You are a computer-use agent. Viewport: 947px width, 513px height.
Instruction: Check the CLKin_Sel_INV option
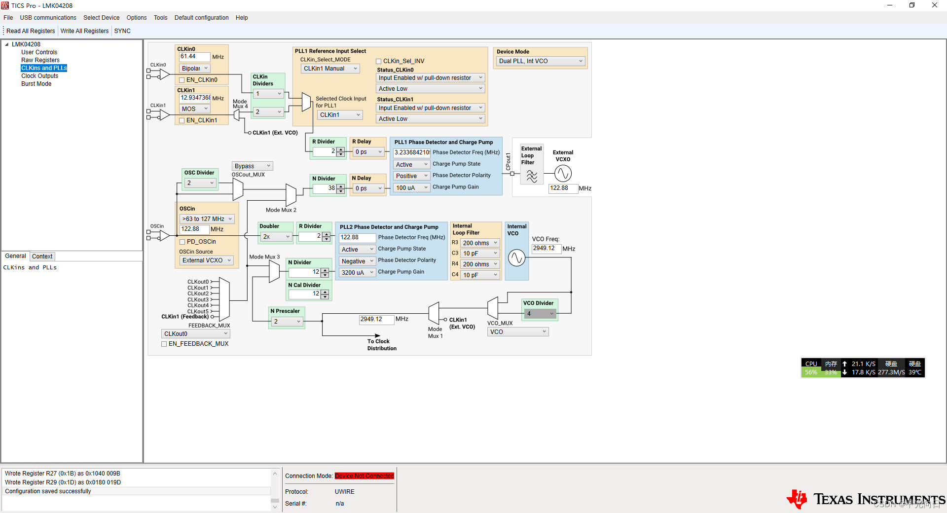coord(379,61)
